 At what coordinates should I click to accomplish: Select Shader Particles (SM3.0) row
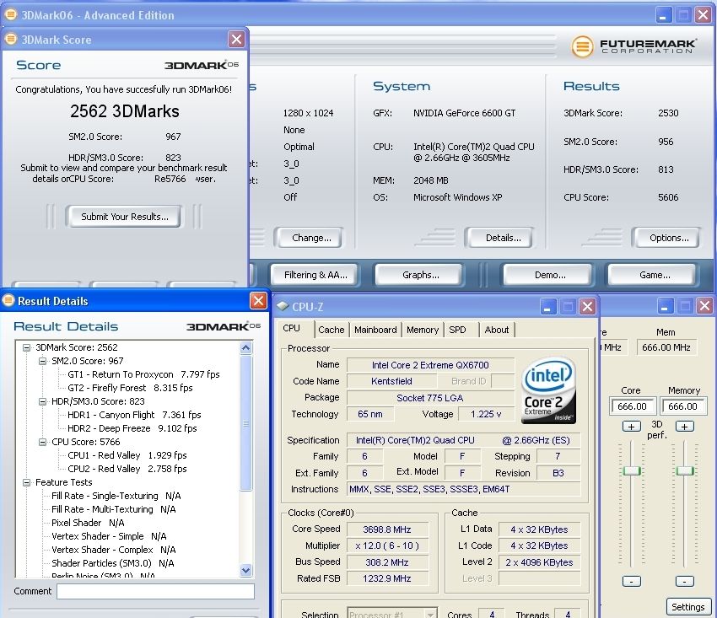[x=112, y=563]
